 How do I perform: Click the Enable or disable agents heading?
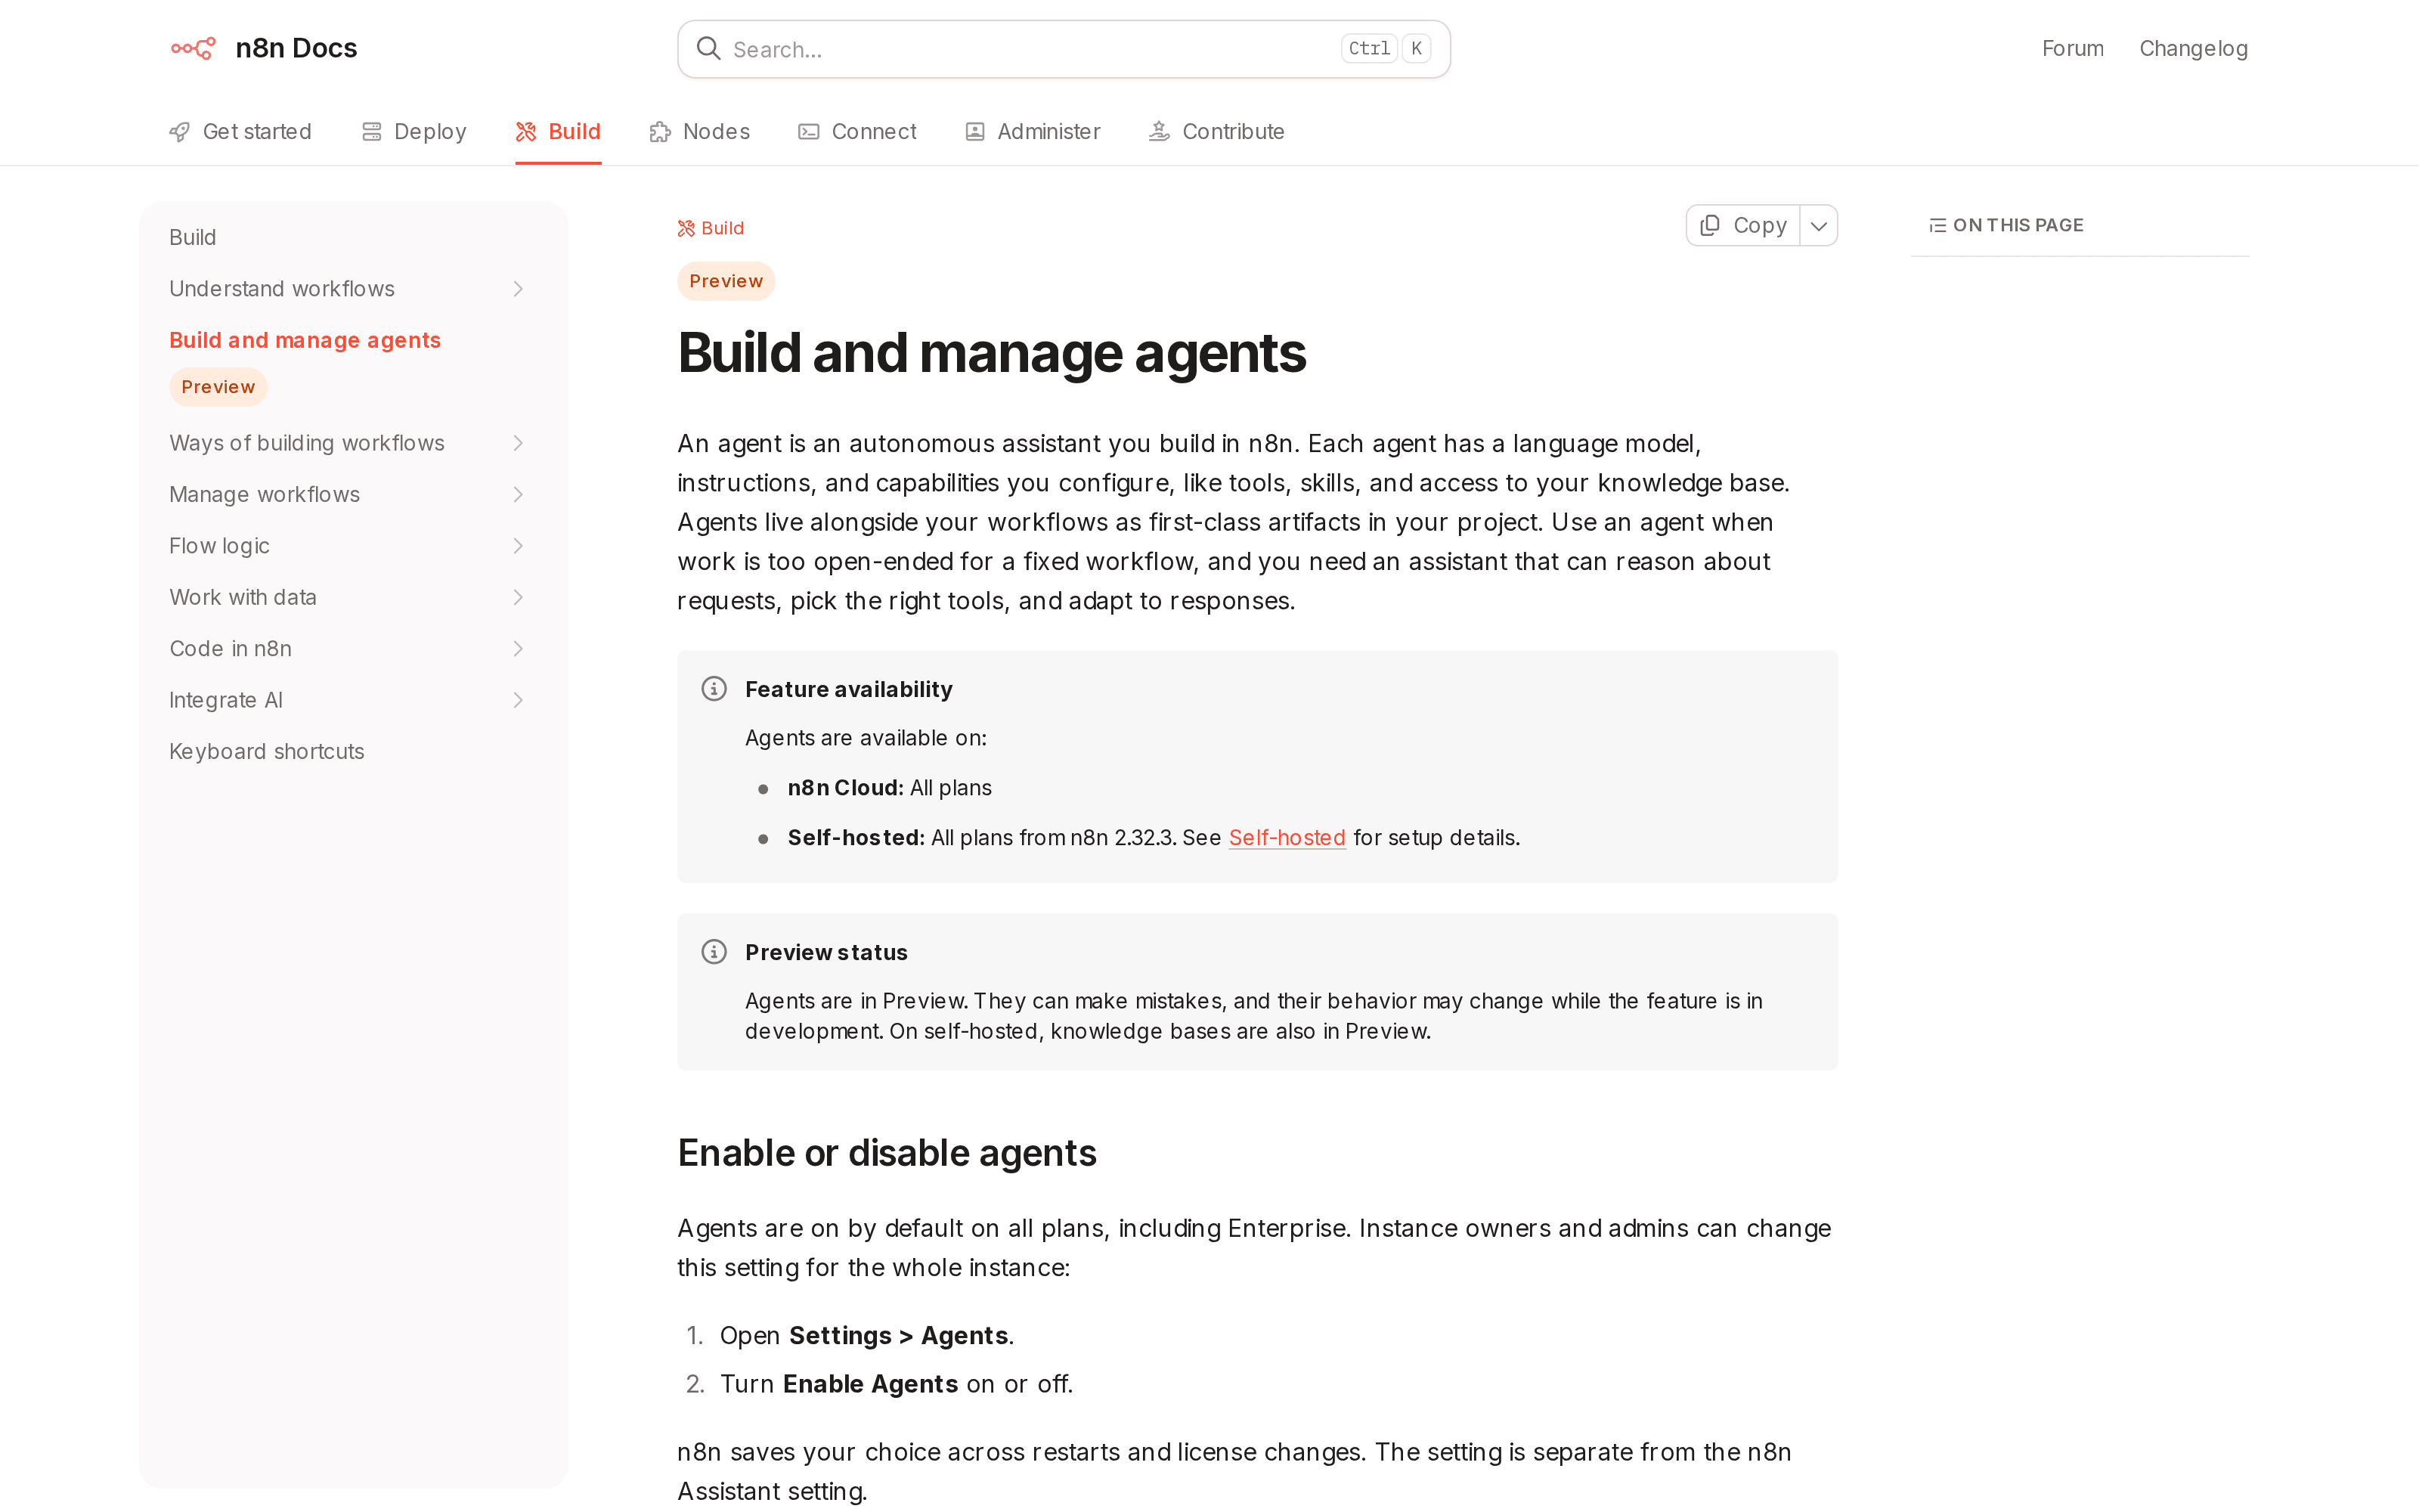pos(887,1153)
